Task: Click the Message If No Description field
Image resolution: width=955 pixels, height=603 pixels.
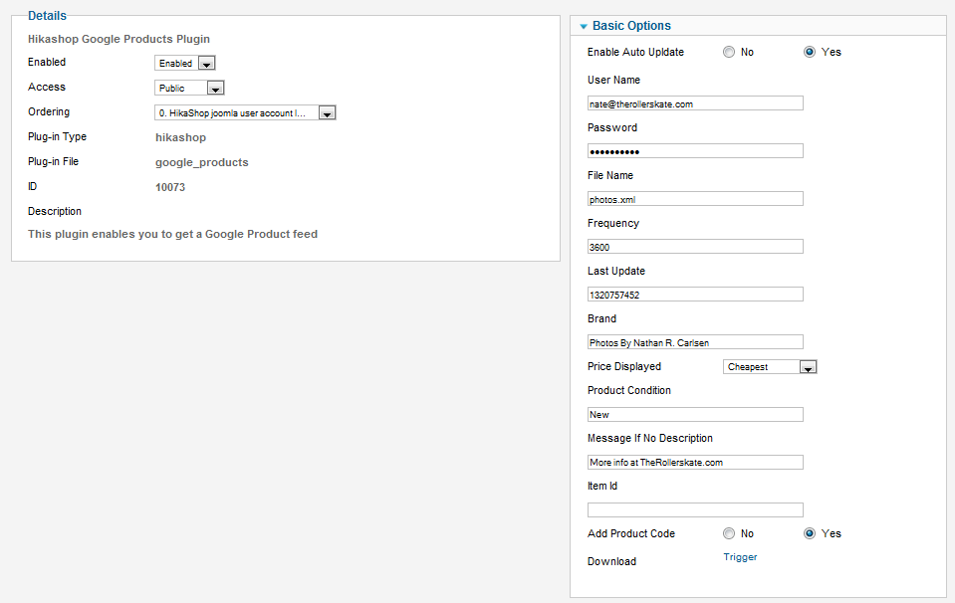Action: 695,463
